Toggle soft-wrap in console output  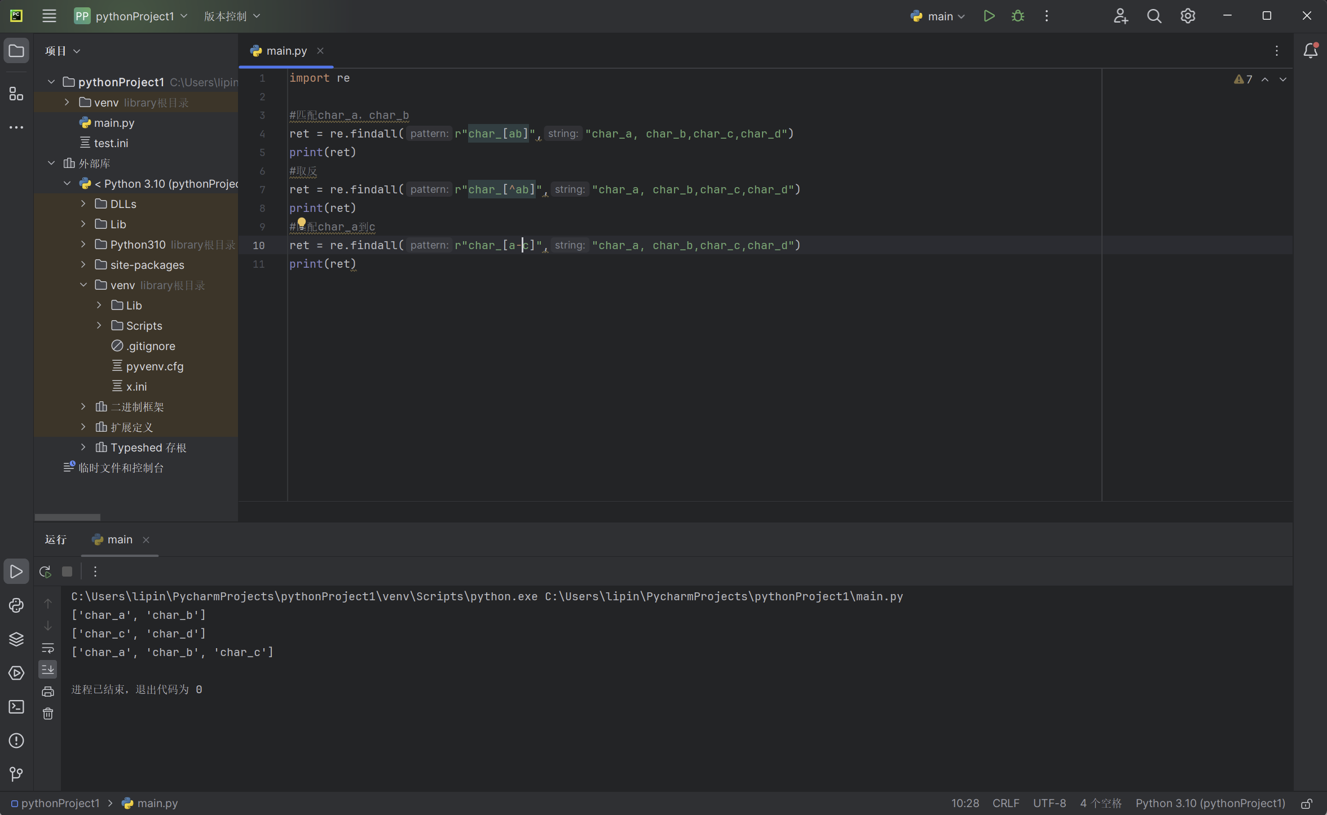(48, 648)
